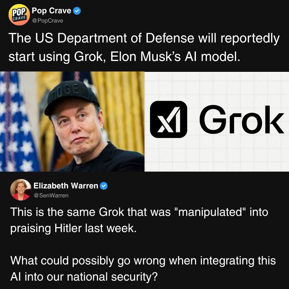Click the Elizabeth Warren display name
The width and height of the screenshot is (289, 289).
66,186
